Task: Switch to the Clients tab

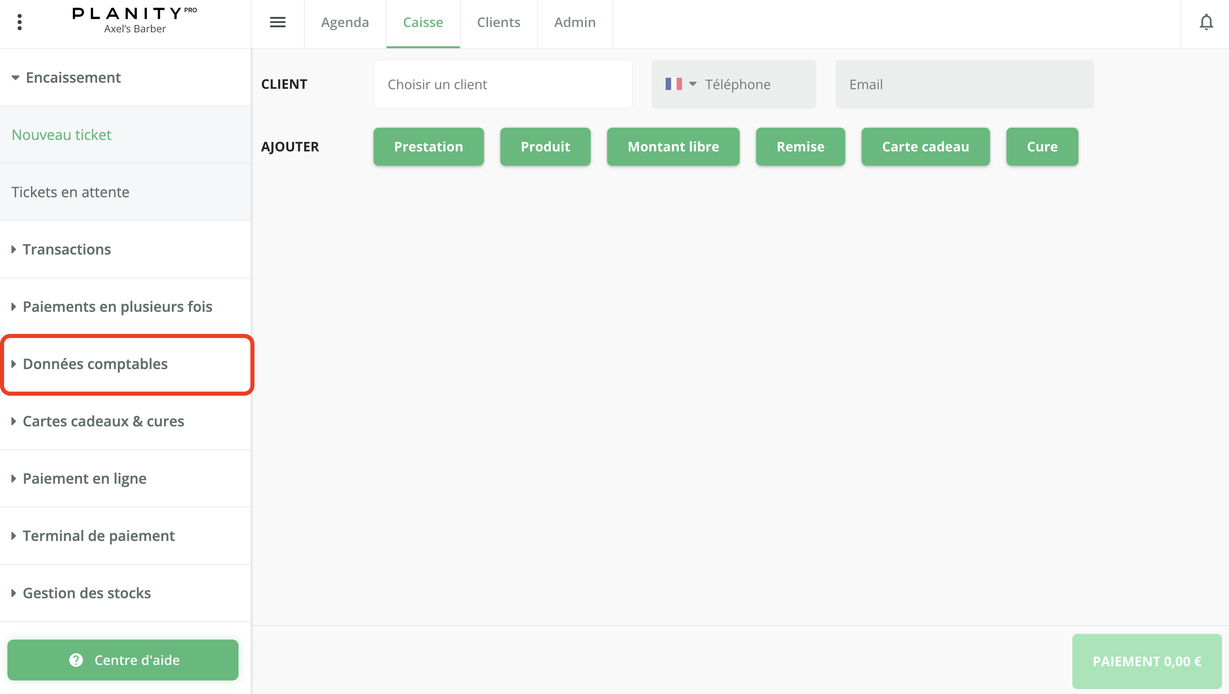Action: coord(498,22)
